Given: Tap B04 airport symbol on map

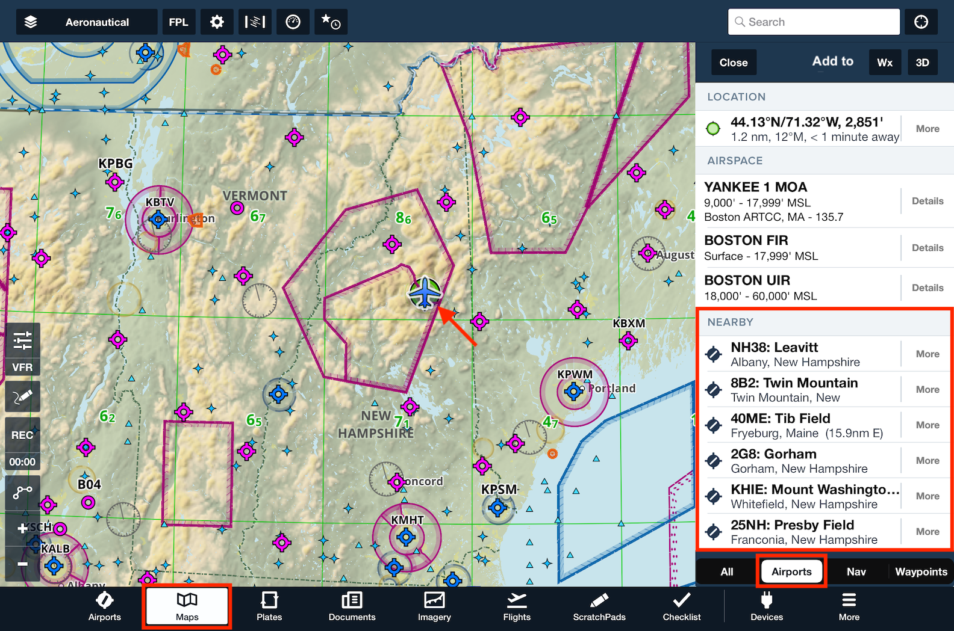Looking at the screenshot, I should pos(88,502).
